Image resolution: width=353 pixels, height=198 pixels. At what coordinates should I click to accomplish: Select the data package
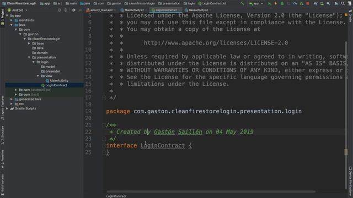(x=38, y=48)
